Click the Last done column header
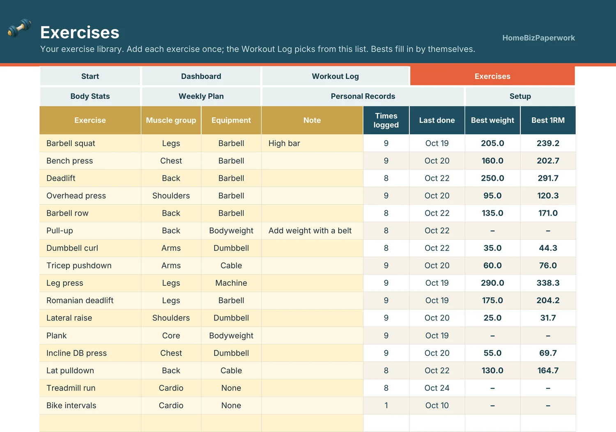616x432 pixels. click(x=437, y=120)
